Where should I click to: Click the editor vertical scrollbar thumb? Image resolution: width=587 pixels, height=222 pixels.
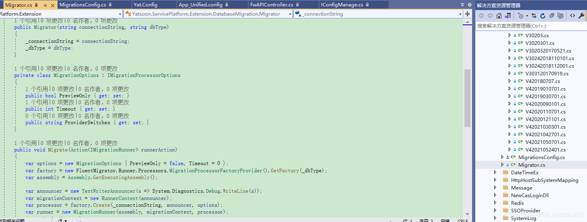[467, 98]
